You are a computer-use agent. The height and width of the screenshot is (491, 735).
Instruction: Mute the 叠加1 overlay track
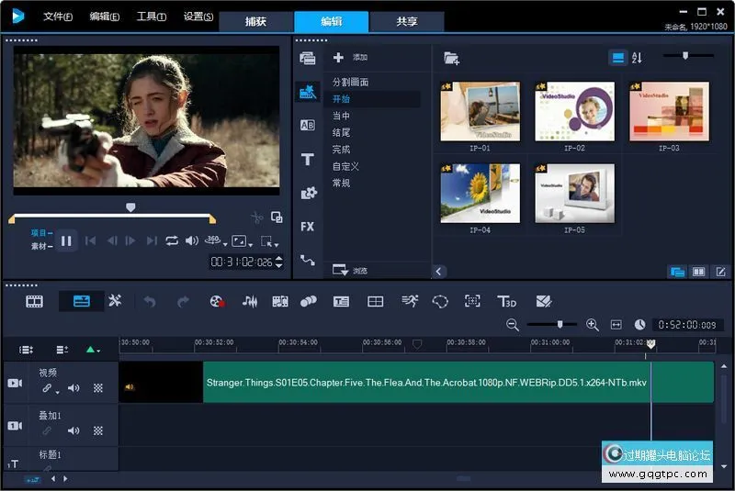73,430
